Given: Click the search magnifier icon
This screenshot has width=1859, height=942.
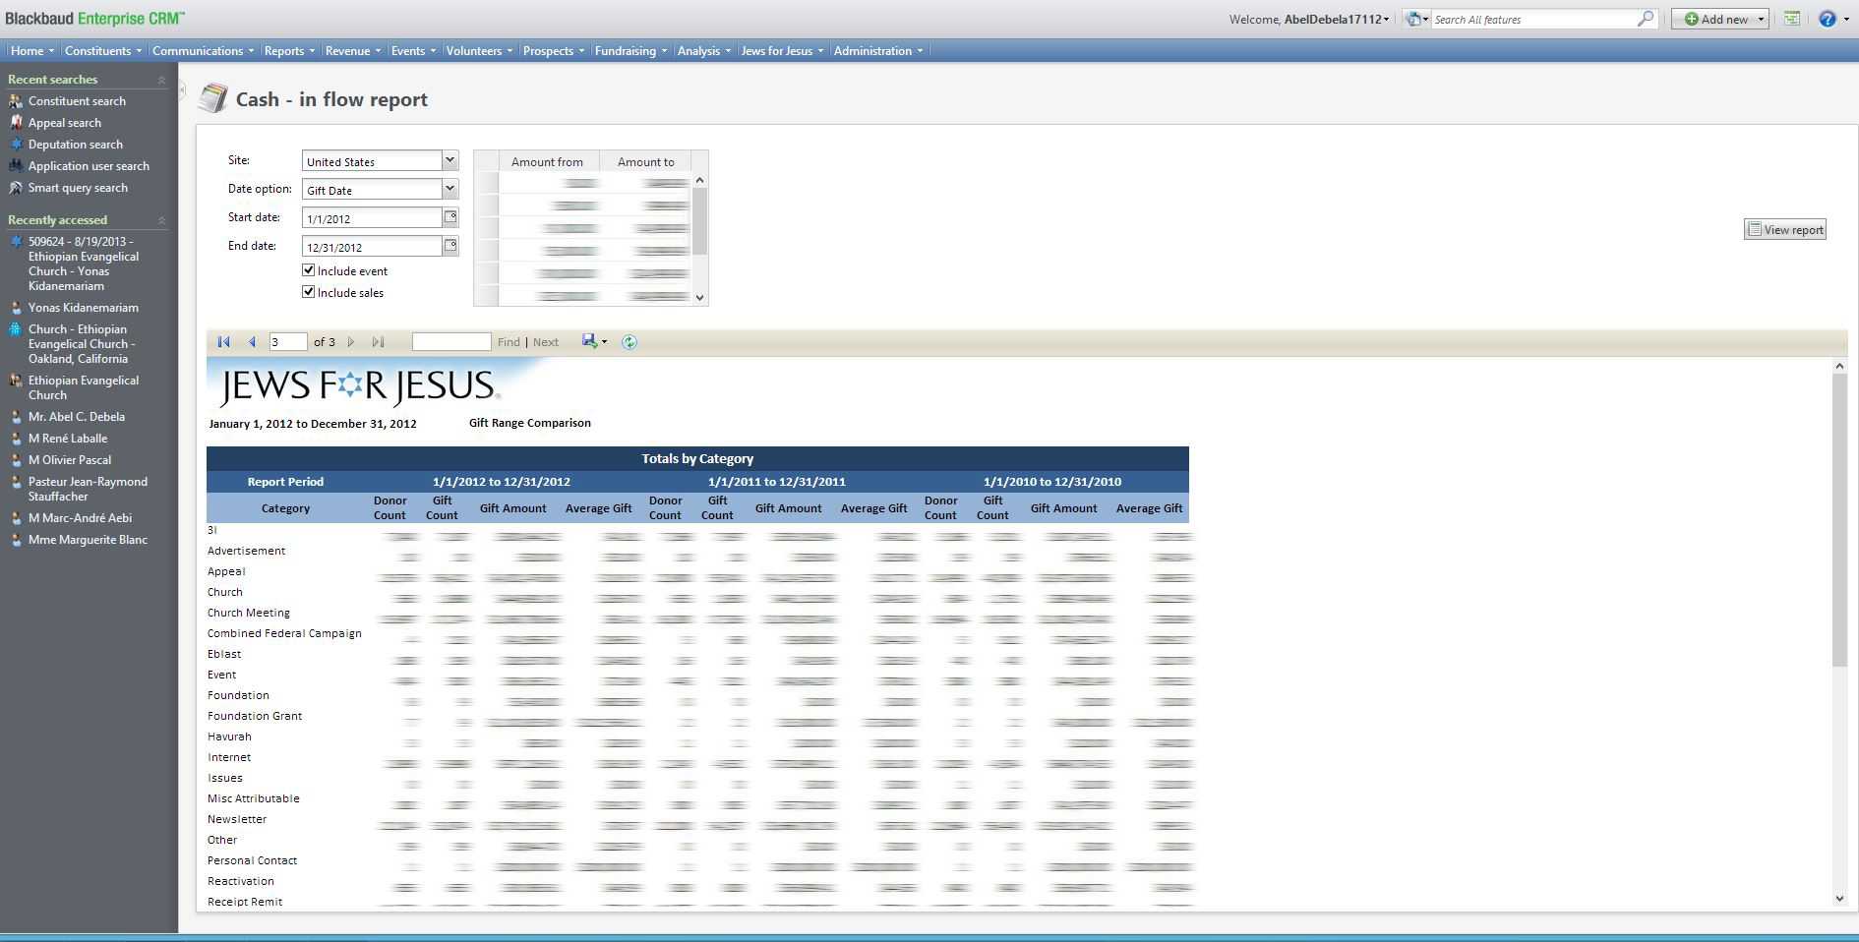Looking at the screenshot, I should [1645, 19].
